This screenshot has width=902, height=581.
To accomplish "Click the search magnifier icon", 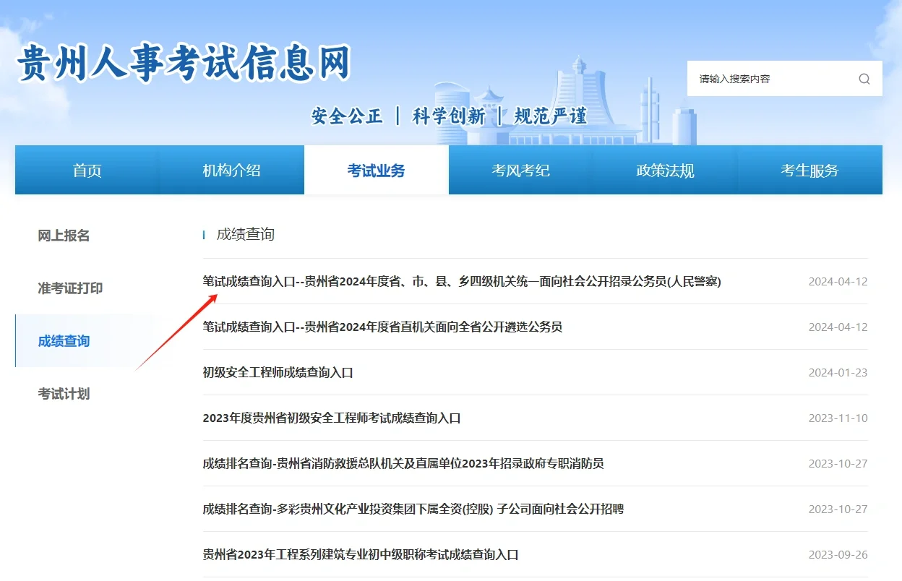I will coord(864,79).
